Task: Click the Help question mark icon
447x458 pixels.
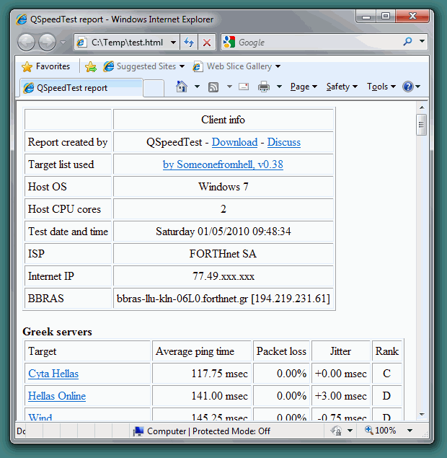Action: pyautogui.click(x=408, y=87)
